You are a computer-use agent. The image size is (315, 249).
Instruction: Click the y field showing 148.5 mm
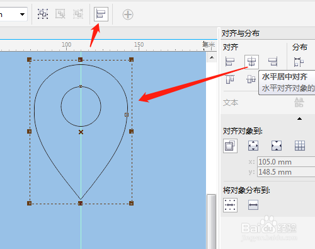click(x=286, y=172)
